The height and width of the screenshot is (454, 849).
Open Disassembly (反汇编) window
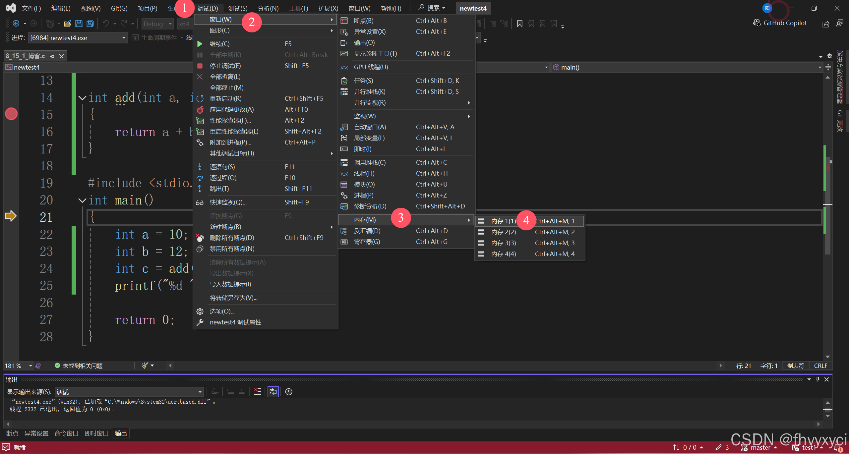406,231
